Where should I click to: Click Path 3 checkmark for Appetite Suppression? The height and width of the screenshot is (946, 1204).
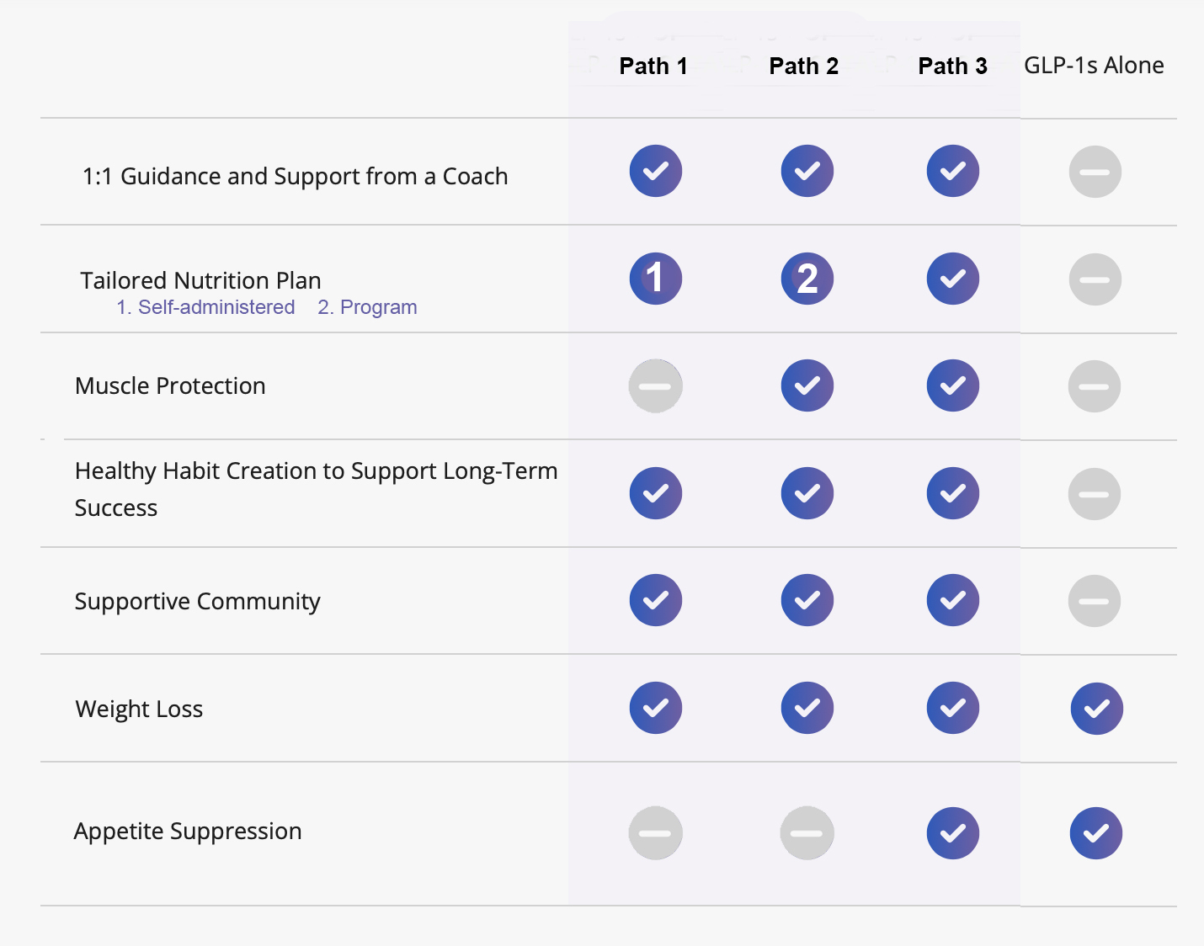[x=952, y=833]
